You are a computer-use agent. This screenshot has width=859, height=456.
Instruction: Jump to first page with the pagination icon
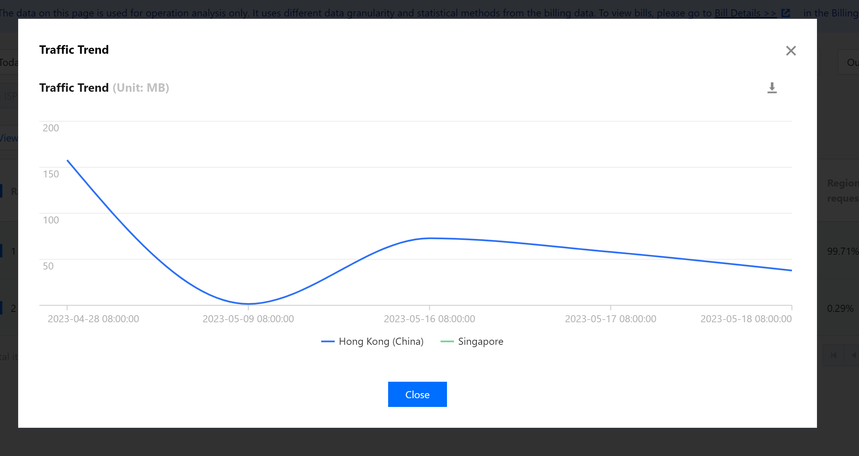tap(833, 355)
